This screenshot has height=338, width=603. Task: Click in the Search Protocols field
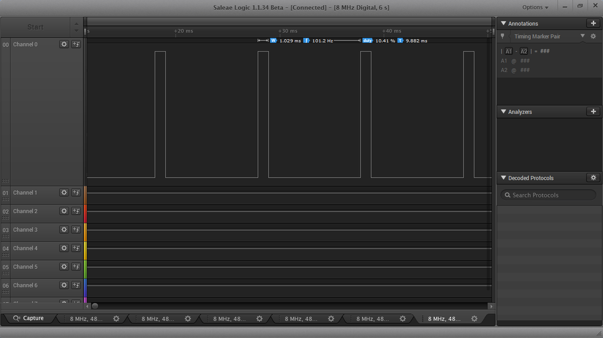[x=548, y=195]
